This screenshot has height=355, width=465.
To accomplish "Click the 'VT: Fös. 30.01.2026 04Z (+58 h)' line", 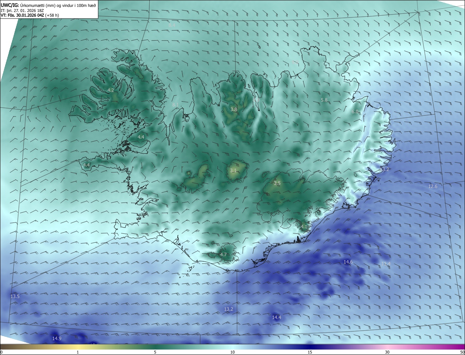I will [x=31, y=15].
